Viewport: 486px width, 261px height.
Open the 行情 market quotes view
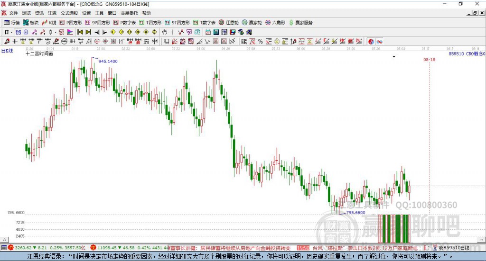(x=11, y=23)
